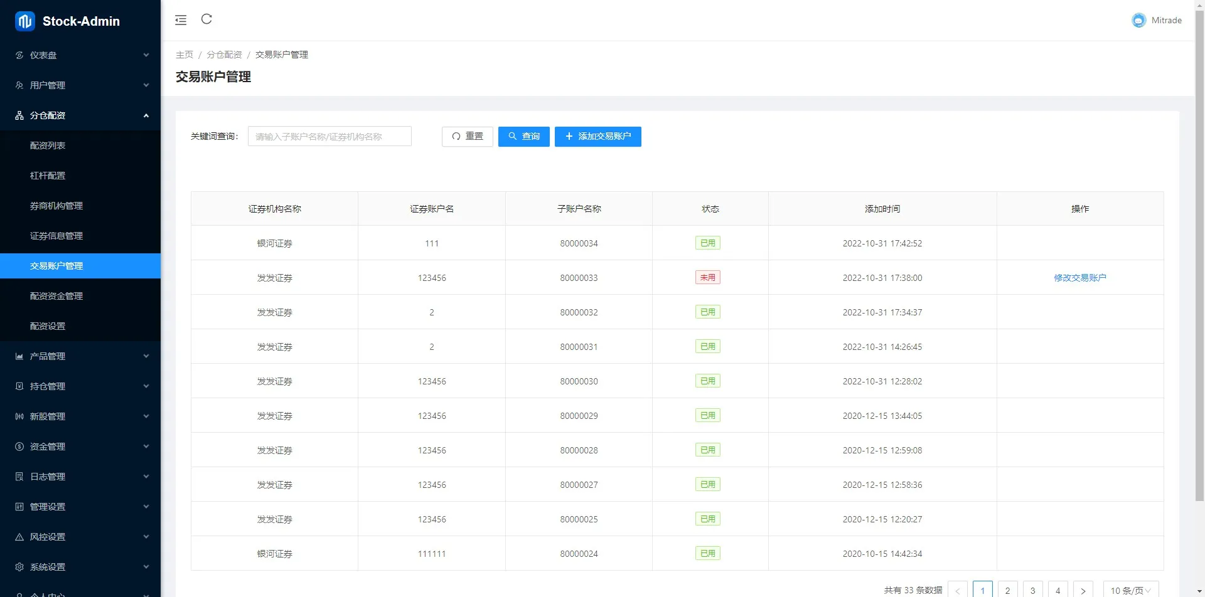Click the warning triangle icon beside 风控设置

tap(19, 537)
